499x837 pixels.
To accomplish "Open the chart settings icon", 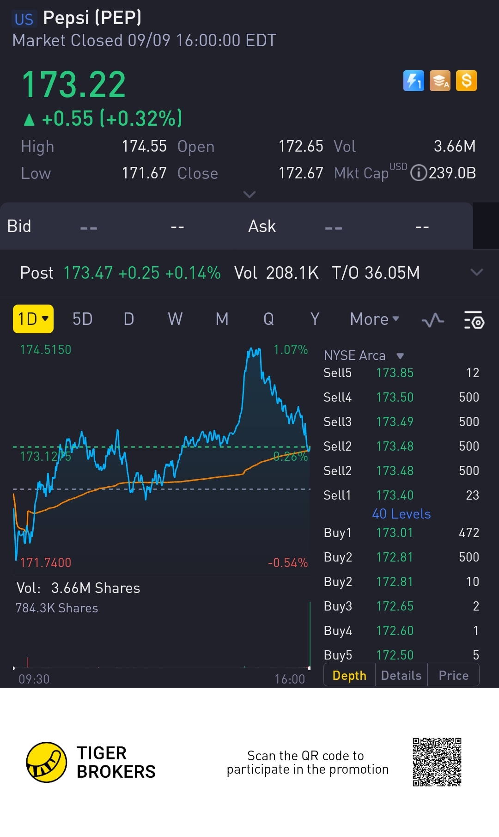I will coord(474,320).
